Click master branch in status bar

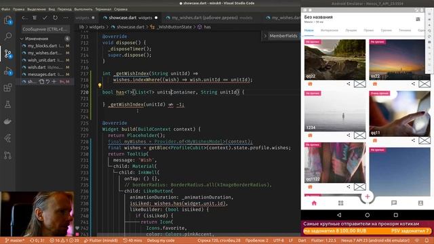15,241
